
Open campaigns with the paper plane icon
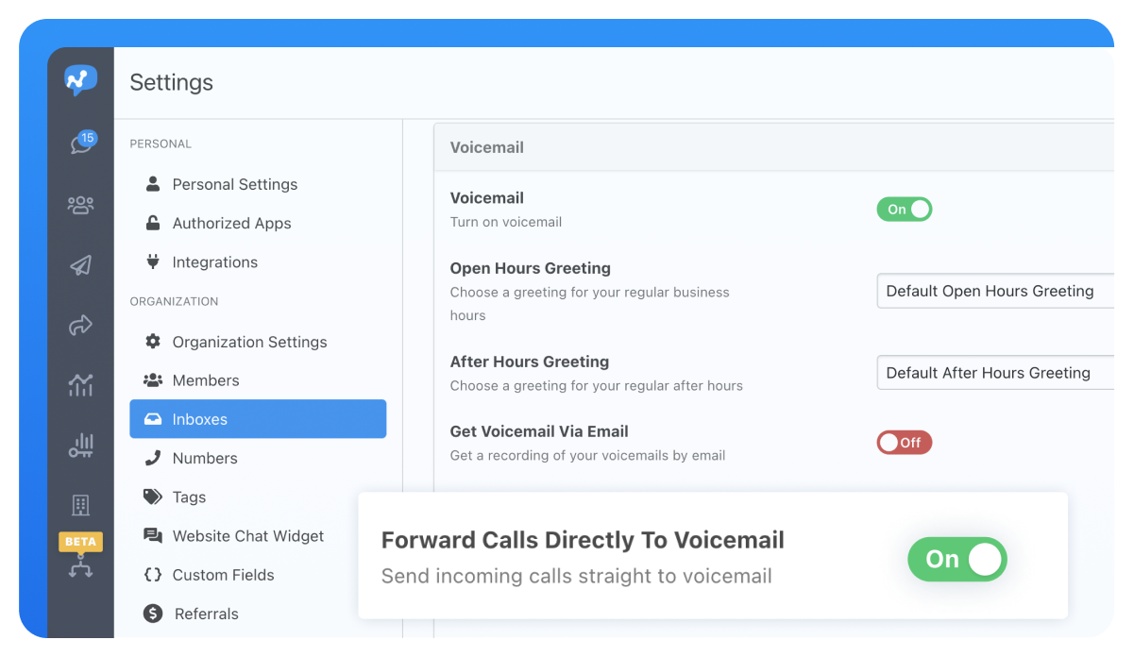pyautogui.click(x=80, y=265)
